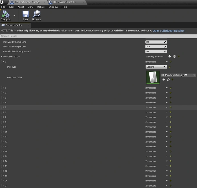
Task: Close the BP_ProficiencyConfig tab
Action: [45, 2]
